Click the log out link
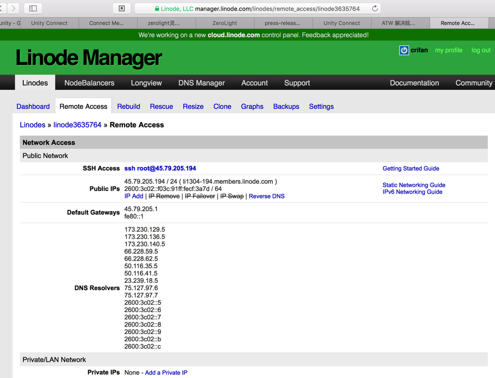 [x=481, y=50]
